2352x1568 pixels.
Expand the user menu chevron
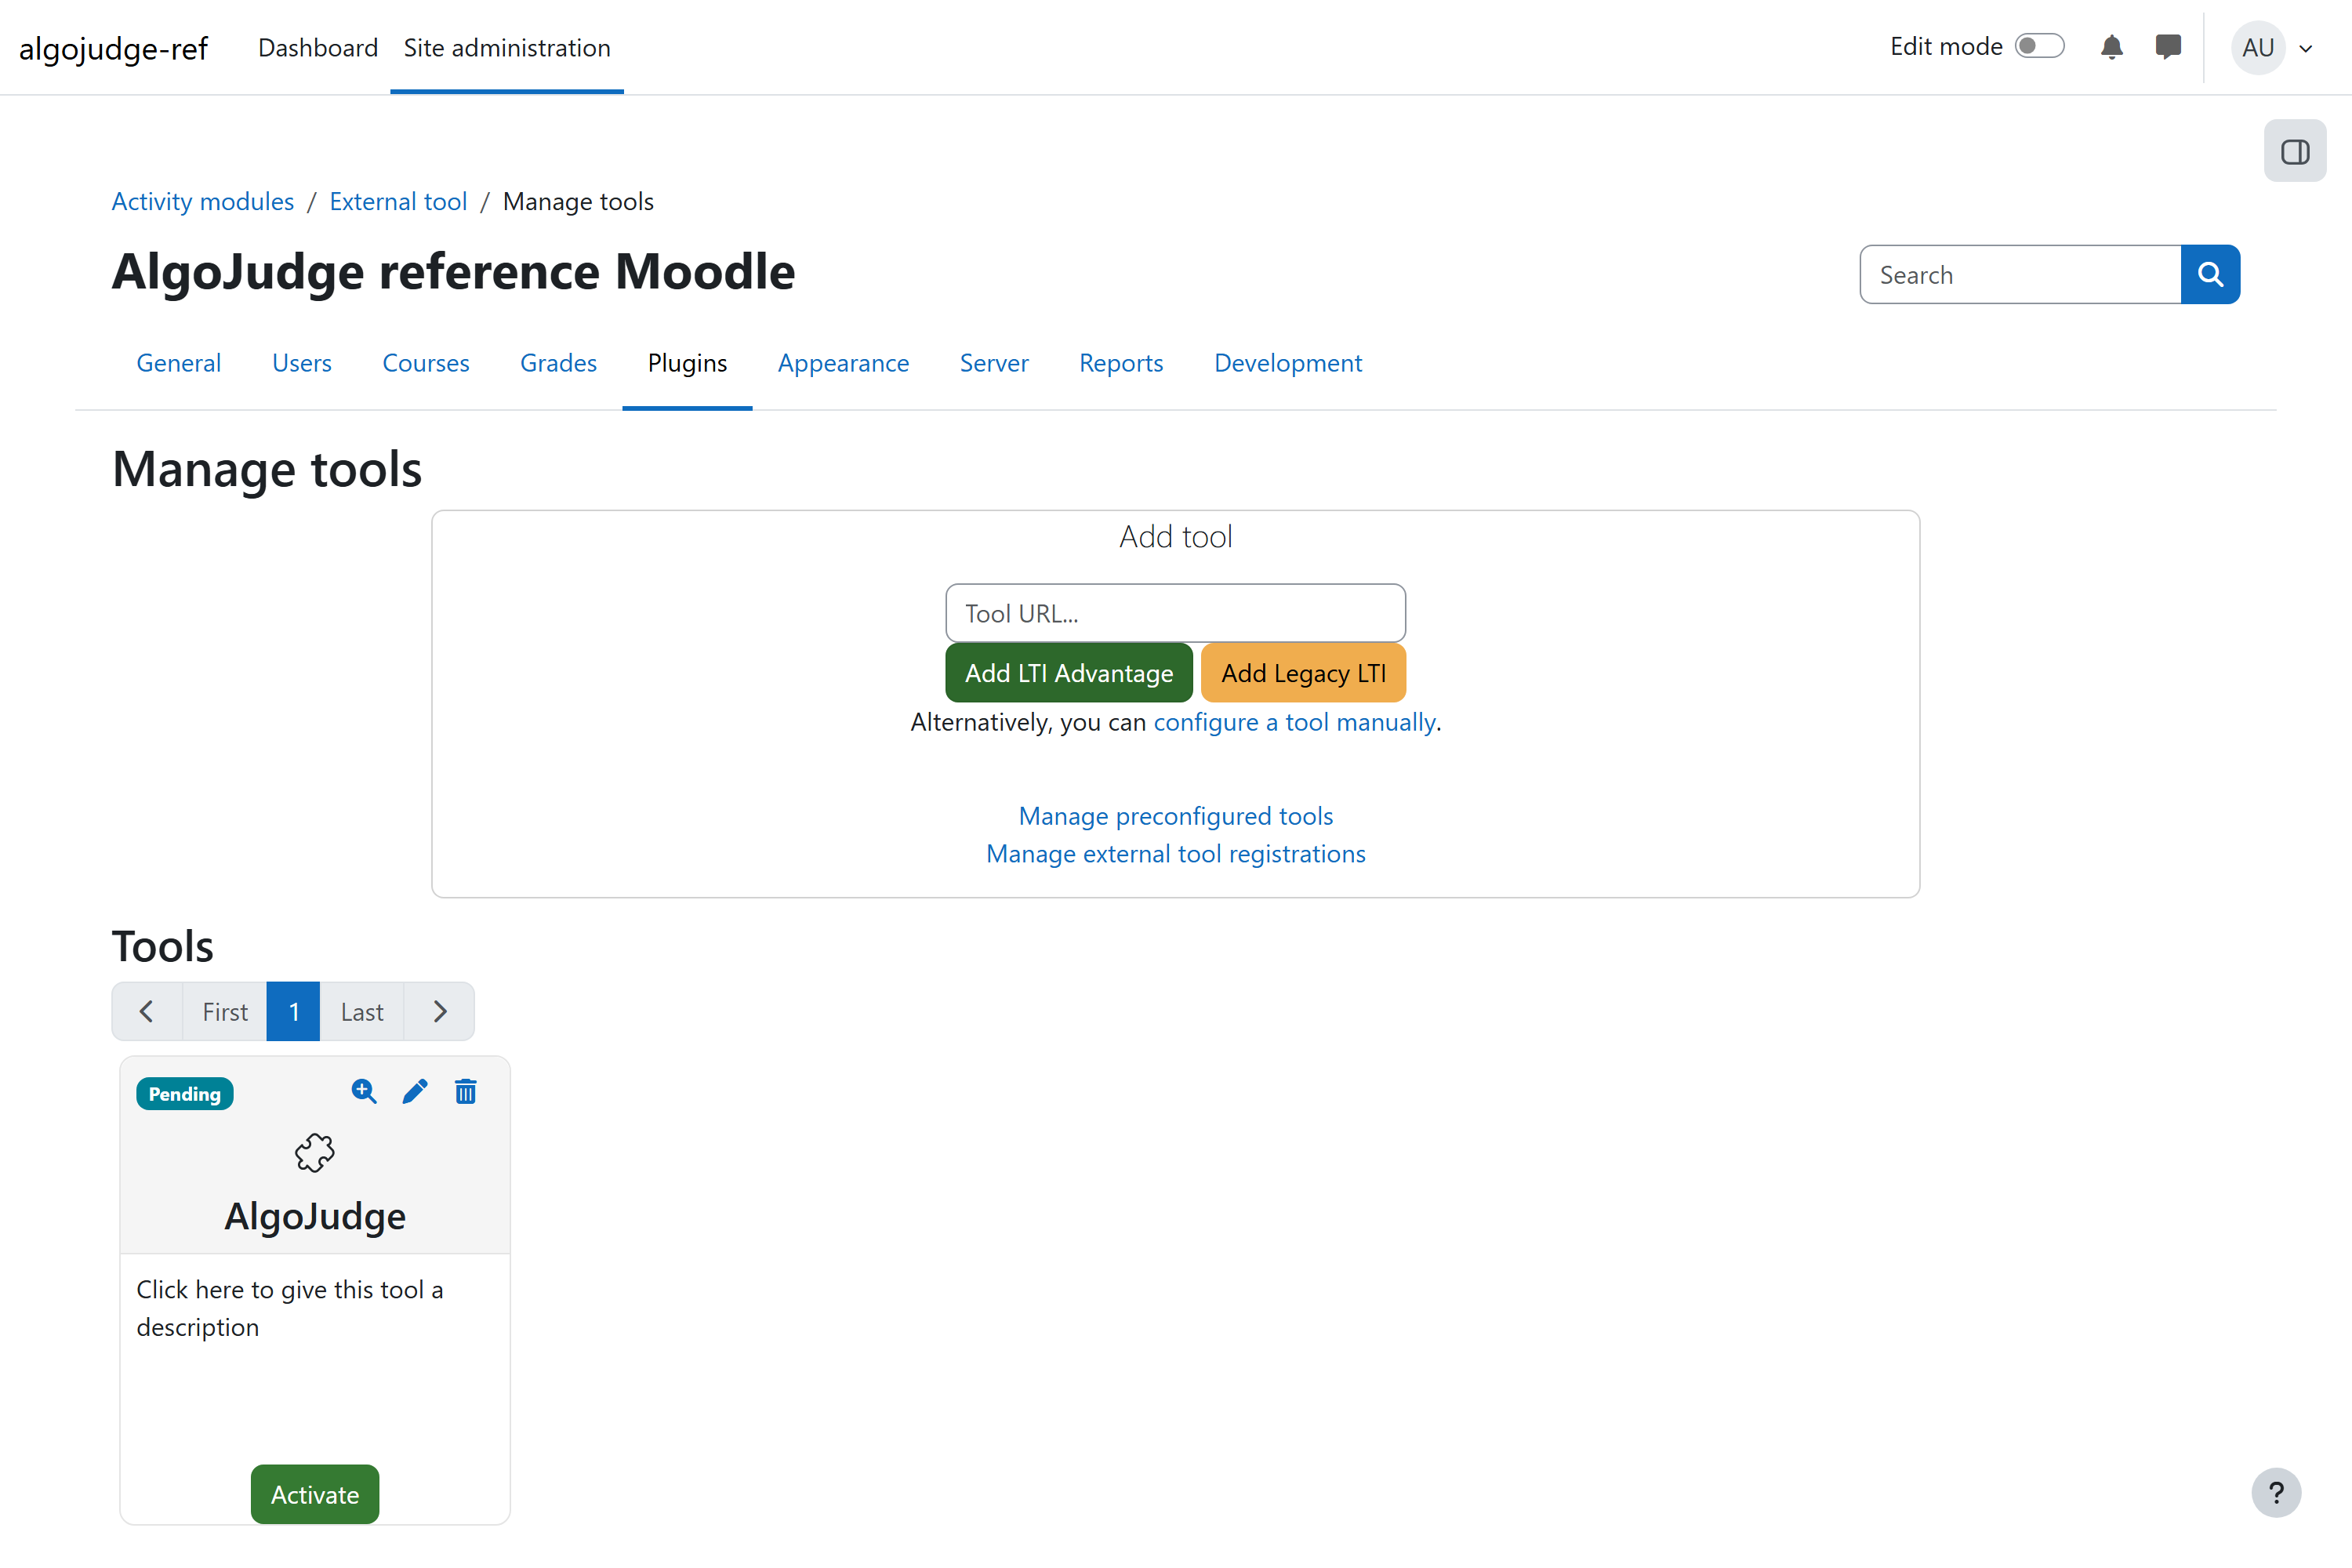point(2306,48)
